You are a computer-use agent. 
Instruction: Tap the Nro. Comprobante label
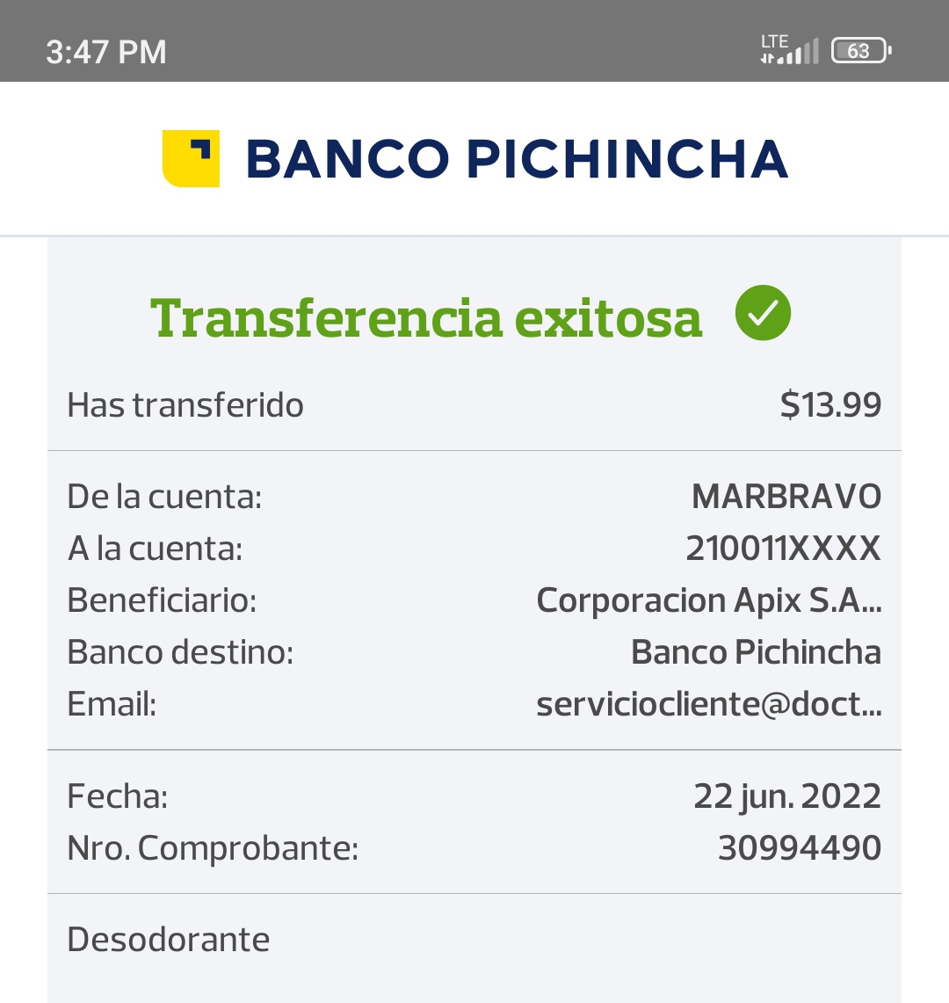click(213, 849)
